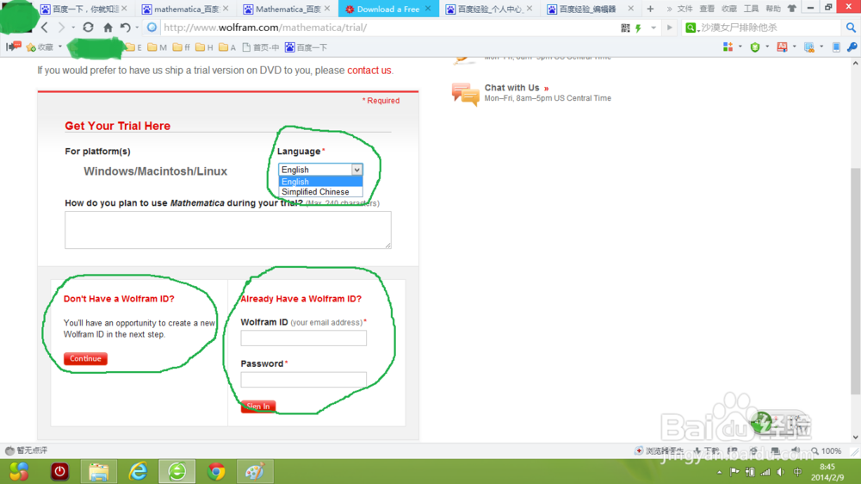Open the colorful apps grid extension icon
The image size is (861, 484).
click(728, 47)
